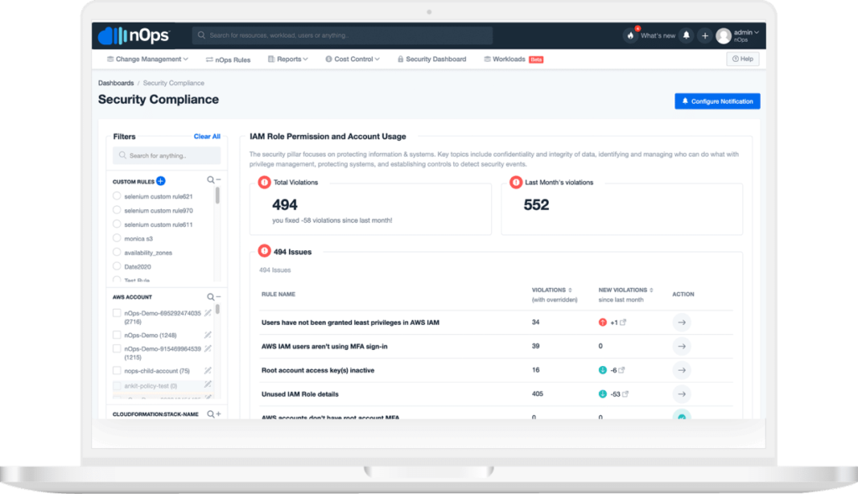Expand the admin account dropdown chevron
Image resolution: width=858 pixels, height=494 pixels.
pos(757,33)
